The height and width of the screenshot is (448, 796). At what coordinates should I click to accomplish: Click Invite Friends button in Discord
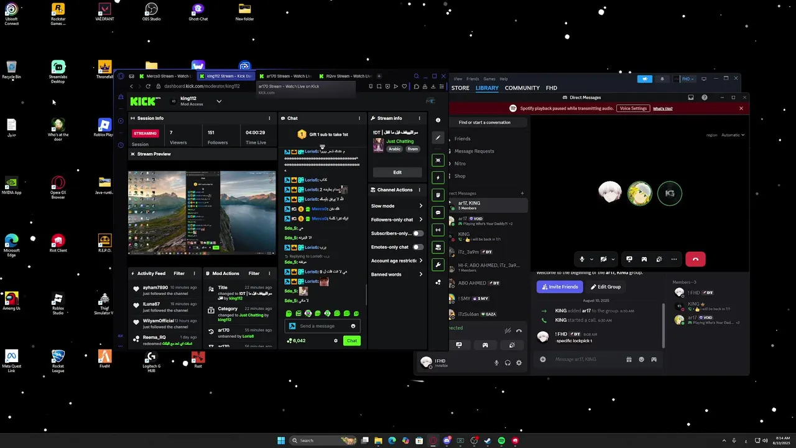560,287
